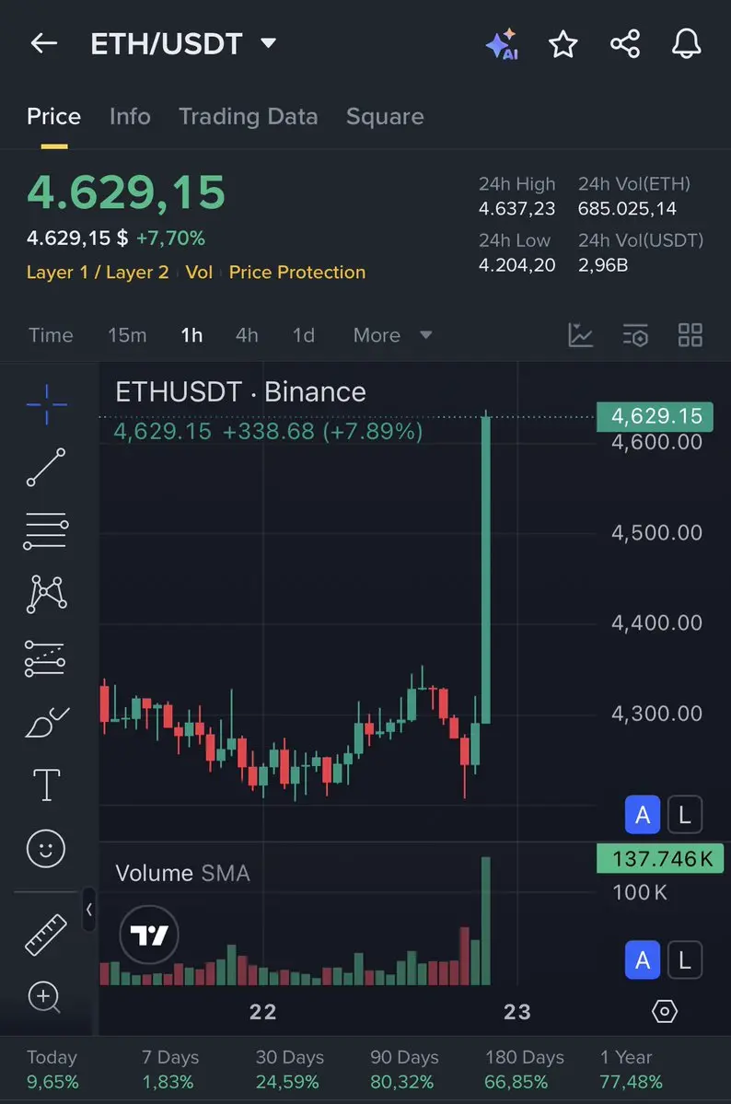
Task: Select the XABCD pattern tool
Action: (46, 594)
